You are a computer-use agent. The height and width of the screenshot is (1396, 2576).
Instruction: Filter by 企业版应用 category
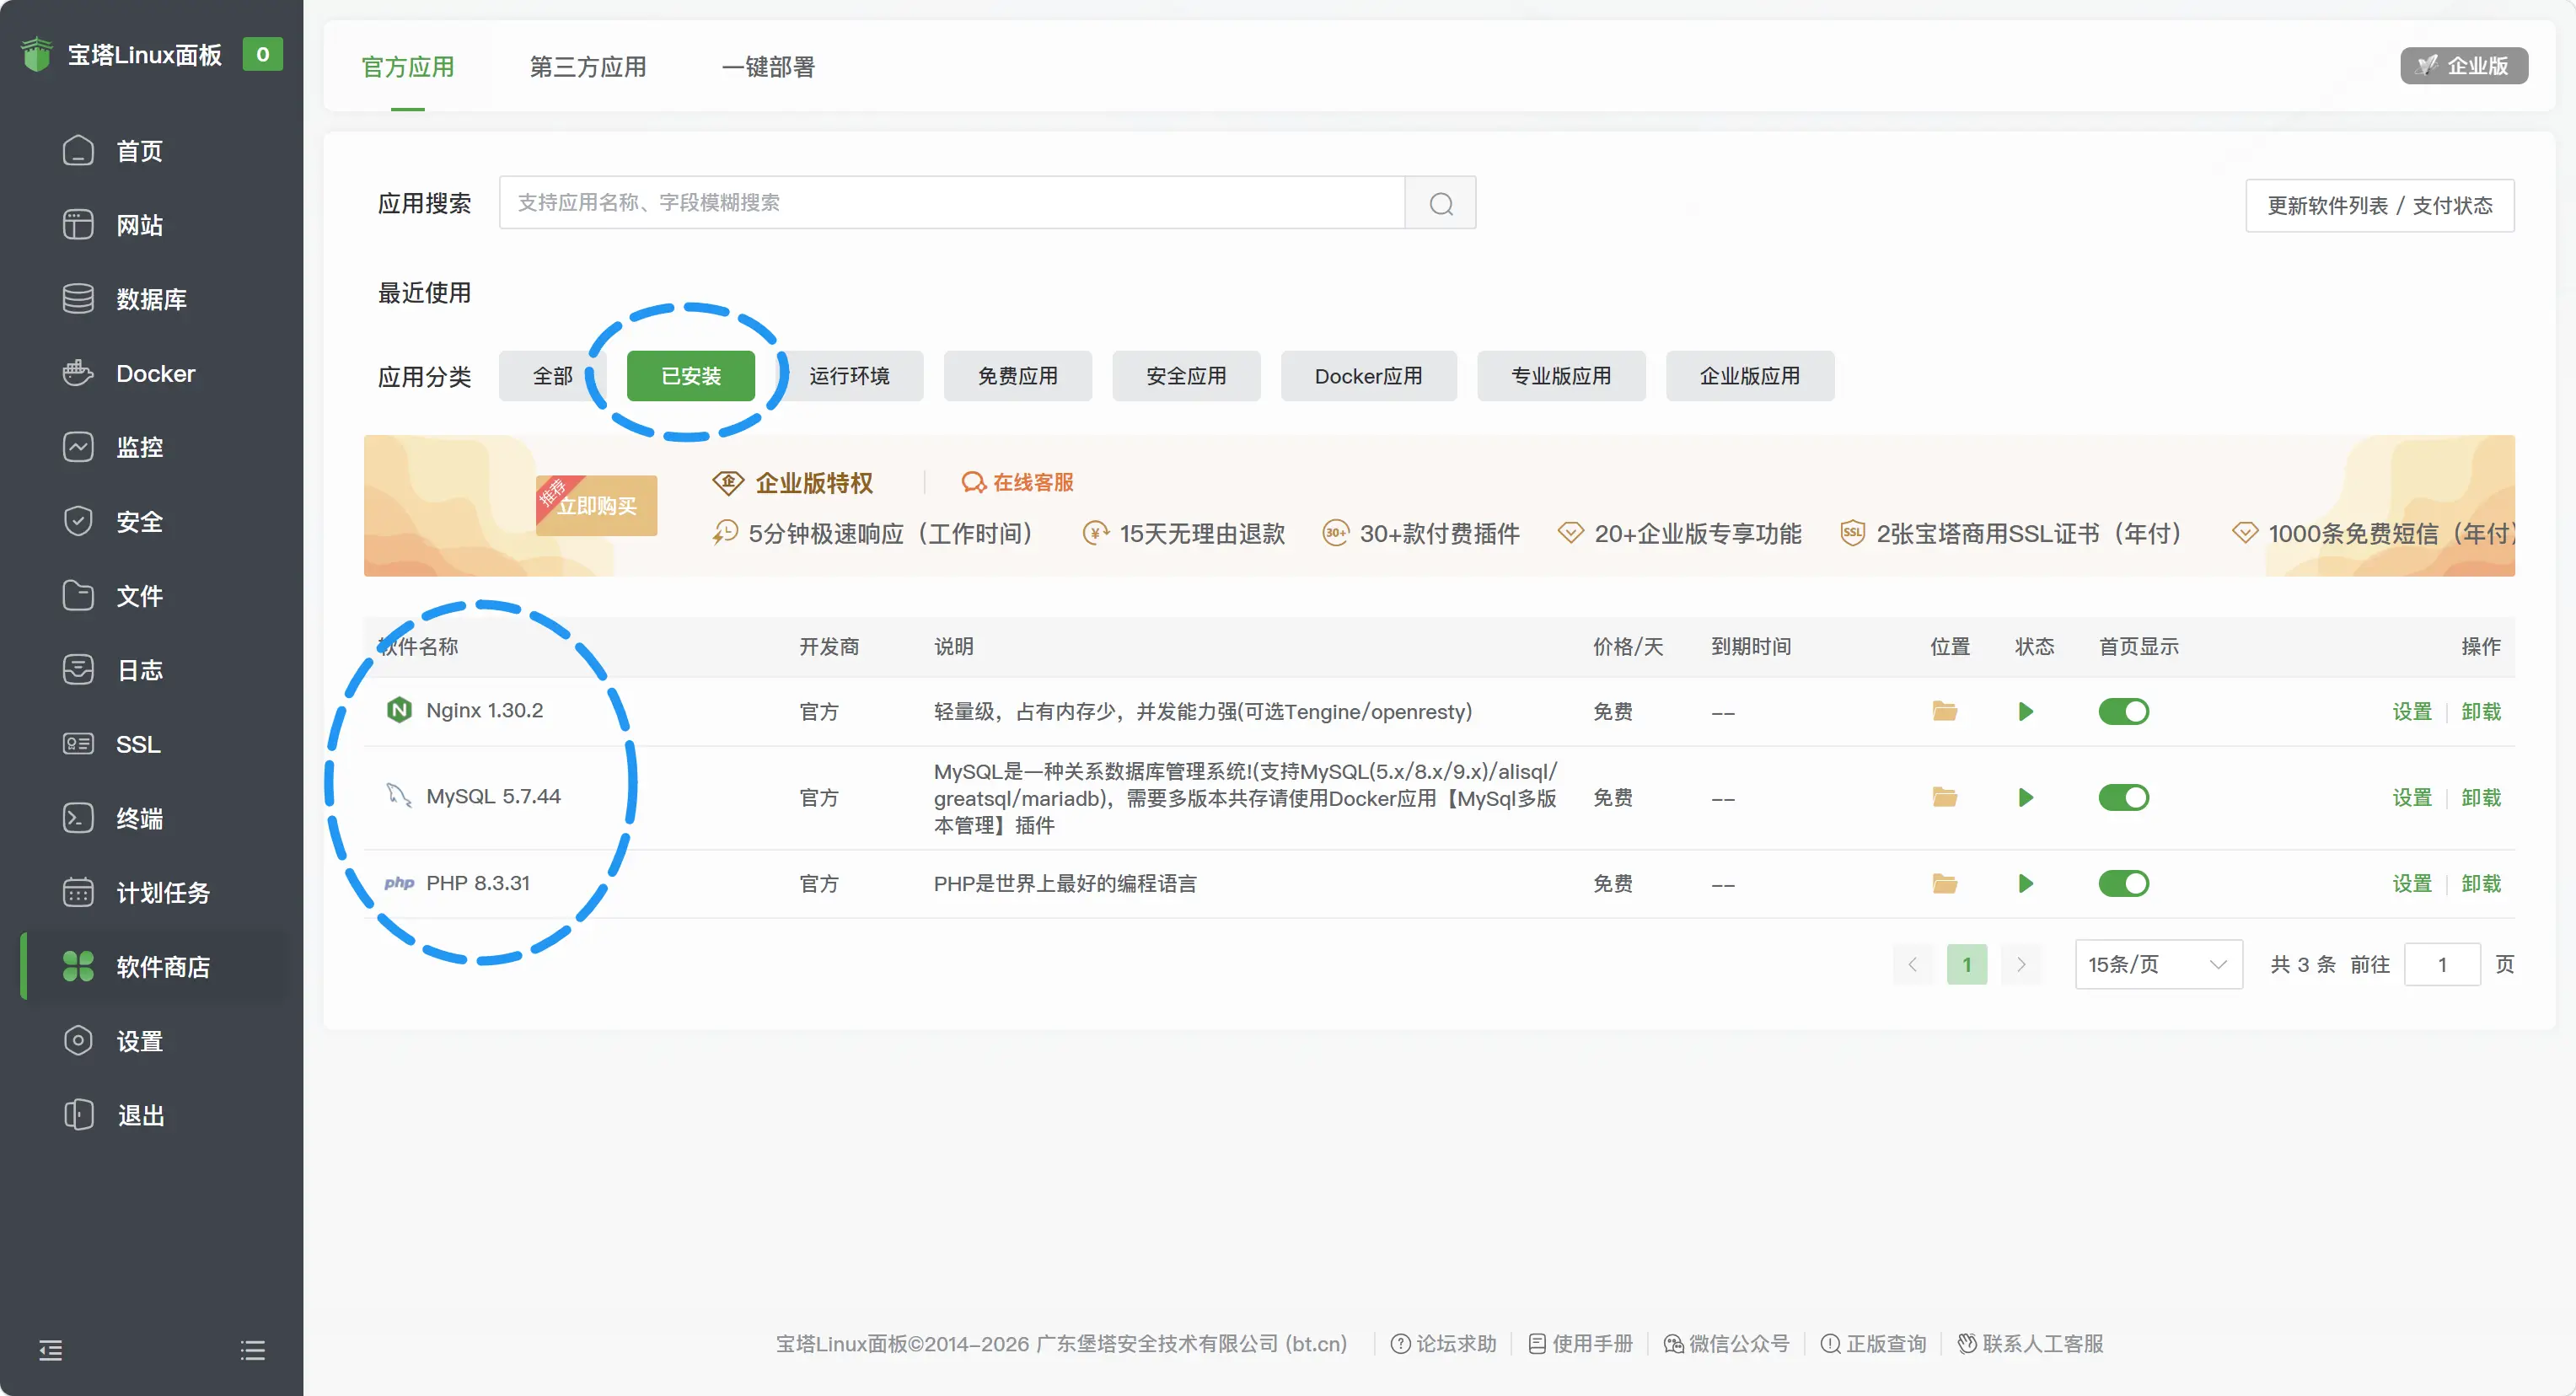pyautogui.click(x=1750, y=376)
